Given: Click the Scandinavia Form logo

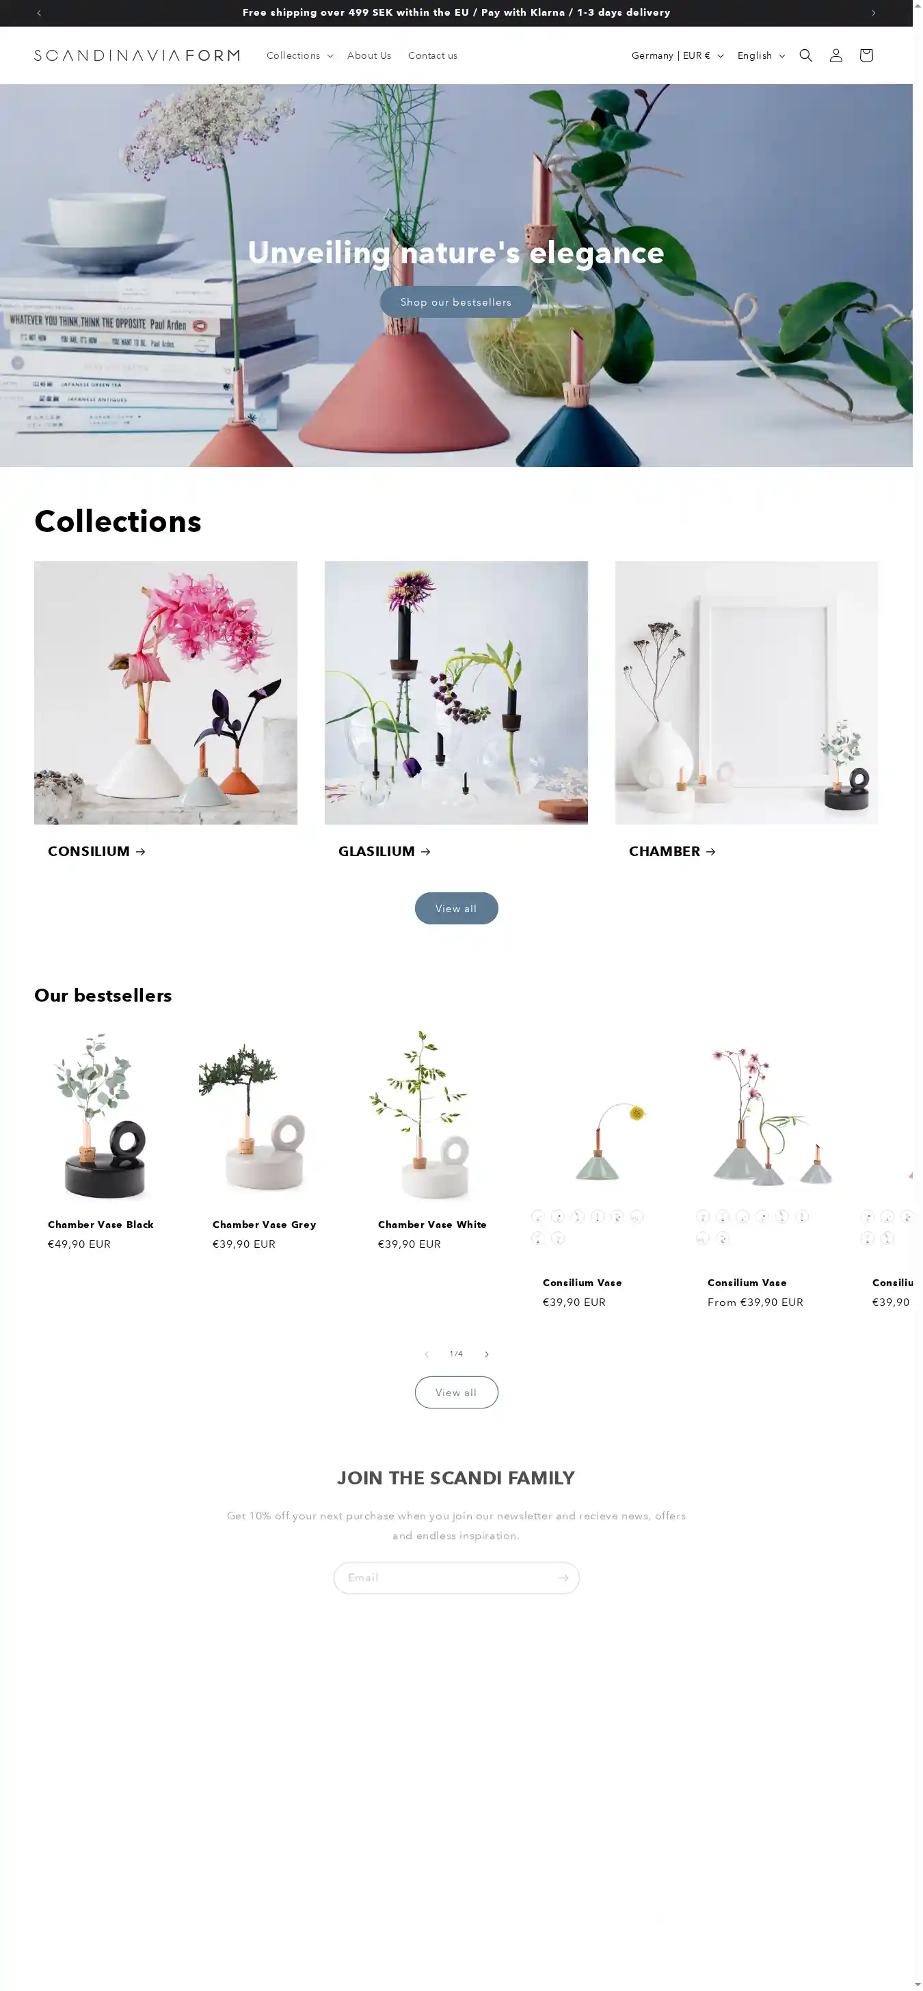Looking at the screenshot, I should point(137,55).
